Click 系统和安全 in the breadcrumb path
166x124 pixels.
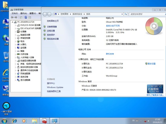(x=77, y=14)
